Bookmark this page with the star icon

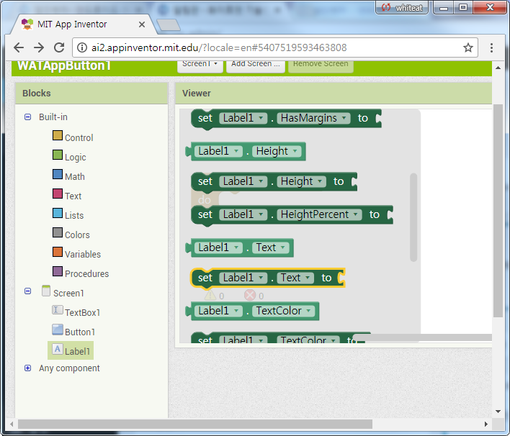(468, 47)
